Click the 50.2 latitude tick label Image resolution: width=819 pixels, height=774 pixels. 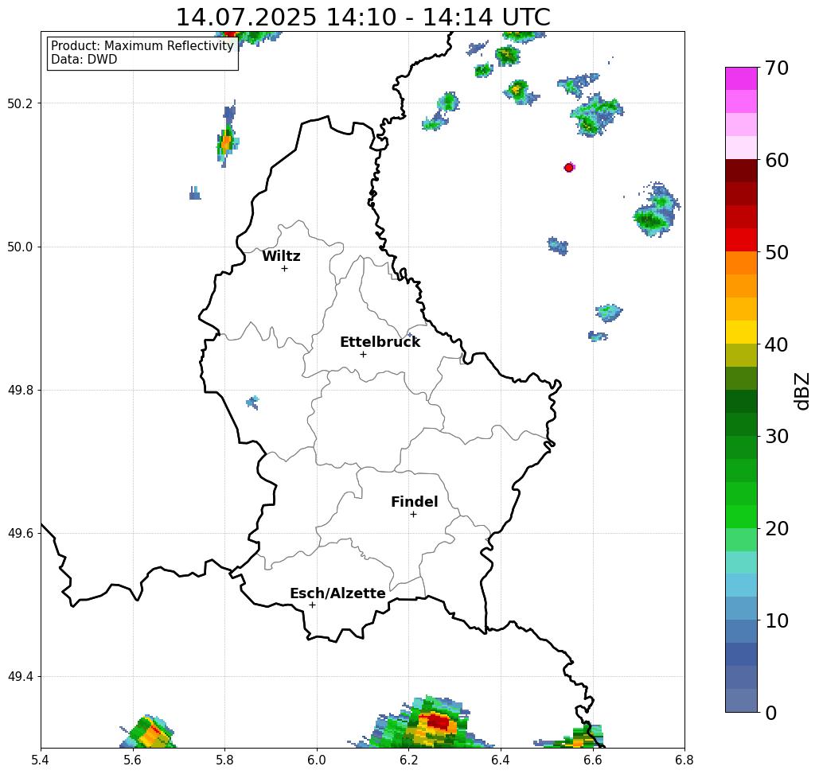(x=20, y=103)
